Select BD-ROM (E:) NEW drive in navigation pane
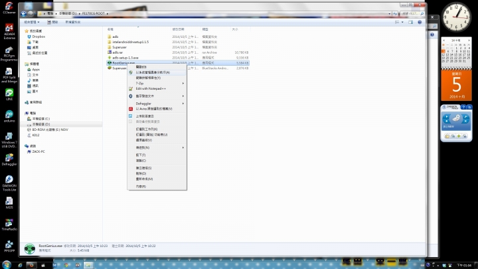The image size is (478, 269). click(50, 130)
